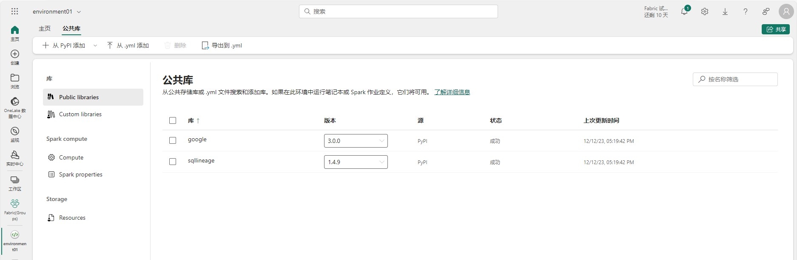This screenshot has width=797, height=260.
Task: Open the settings gear icon
Action: point(705,12)
